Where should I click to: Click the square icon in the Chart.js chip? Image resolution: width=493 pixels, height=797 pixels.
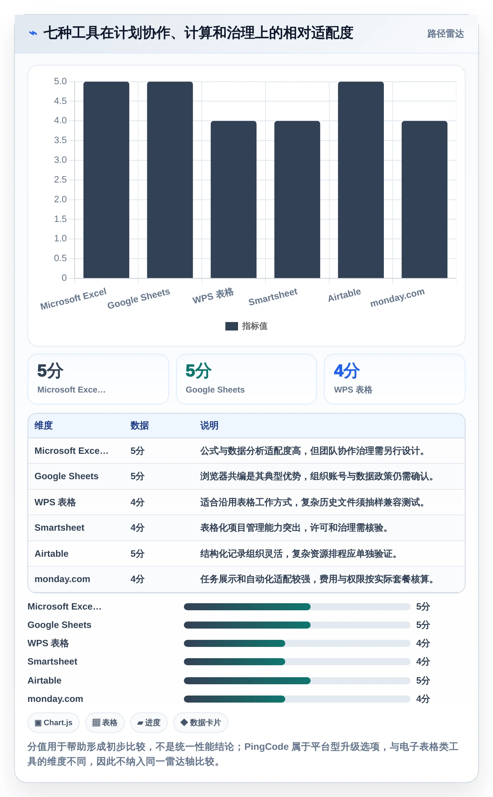pos(38,723)
